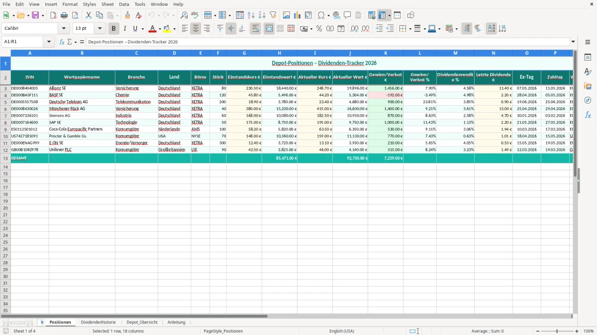
Task: Toggle Merge and Center Cells
Action: click(x=269, y=29)
